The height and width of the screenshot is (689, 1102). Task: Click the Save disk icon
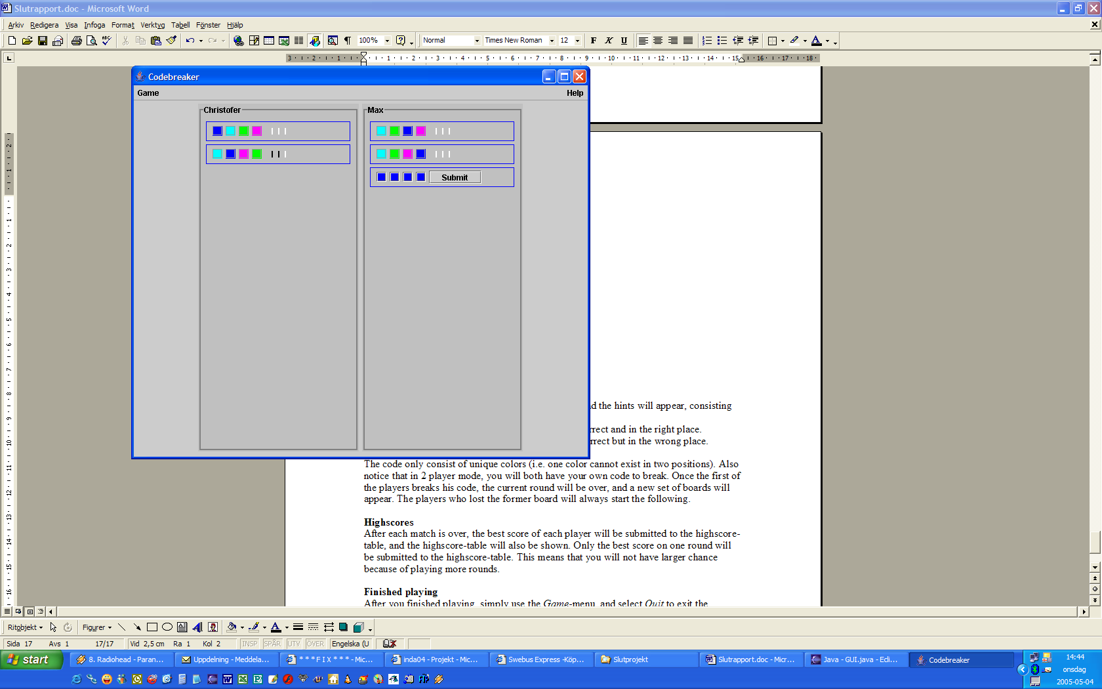click(x=43, y=41)
